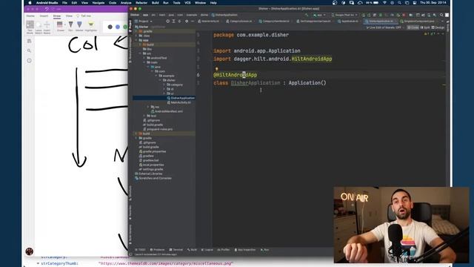Expand the res folder
This screenshot has width=474, height=267.
148,107
